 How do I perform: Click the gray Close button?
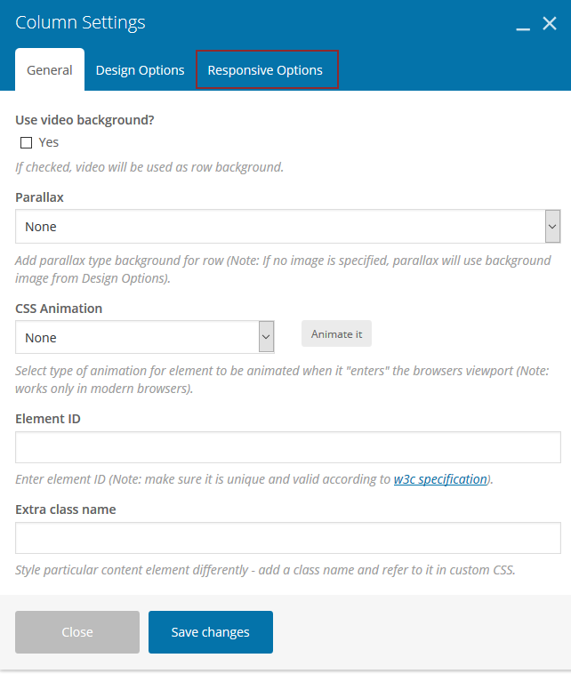pyautogui.click(x=77, y=632)
